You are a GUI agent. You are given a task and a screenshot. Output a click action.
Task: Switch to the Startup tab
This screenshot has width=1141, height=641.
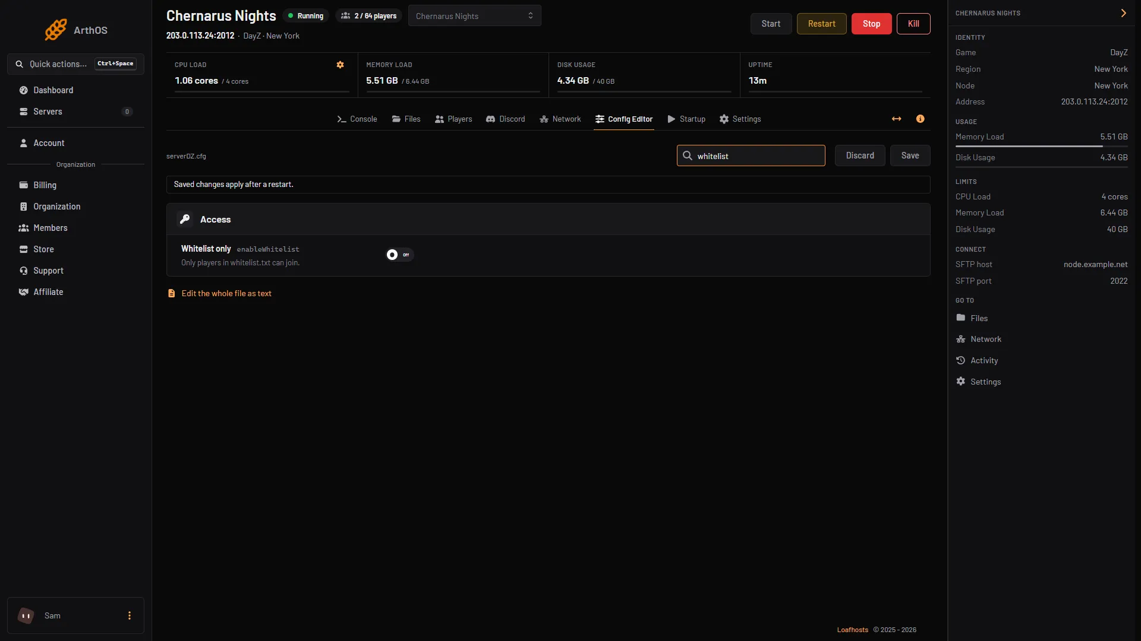click(686, 119)
